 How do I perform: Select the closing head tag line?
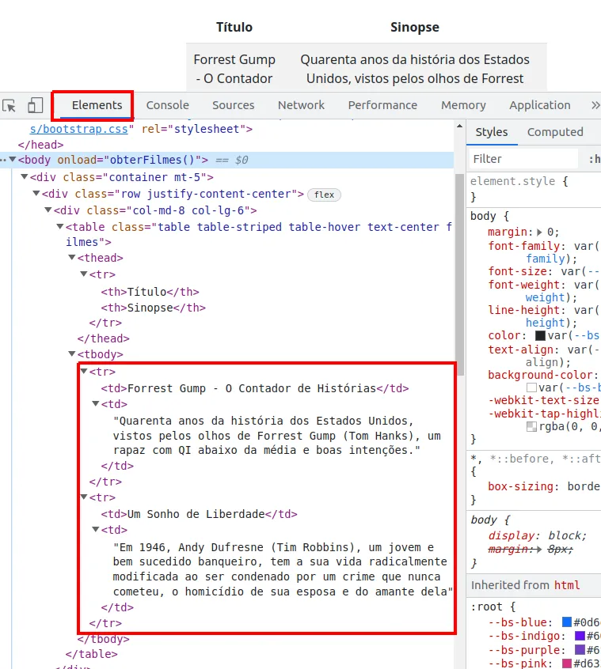coord(40,145)
